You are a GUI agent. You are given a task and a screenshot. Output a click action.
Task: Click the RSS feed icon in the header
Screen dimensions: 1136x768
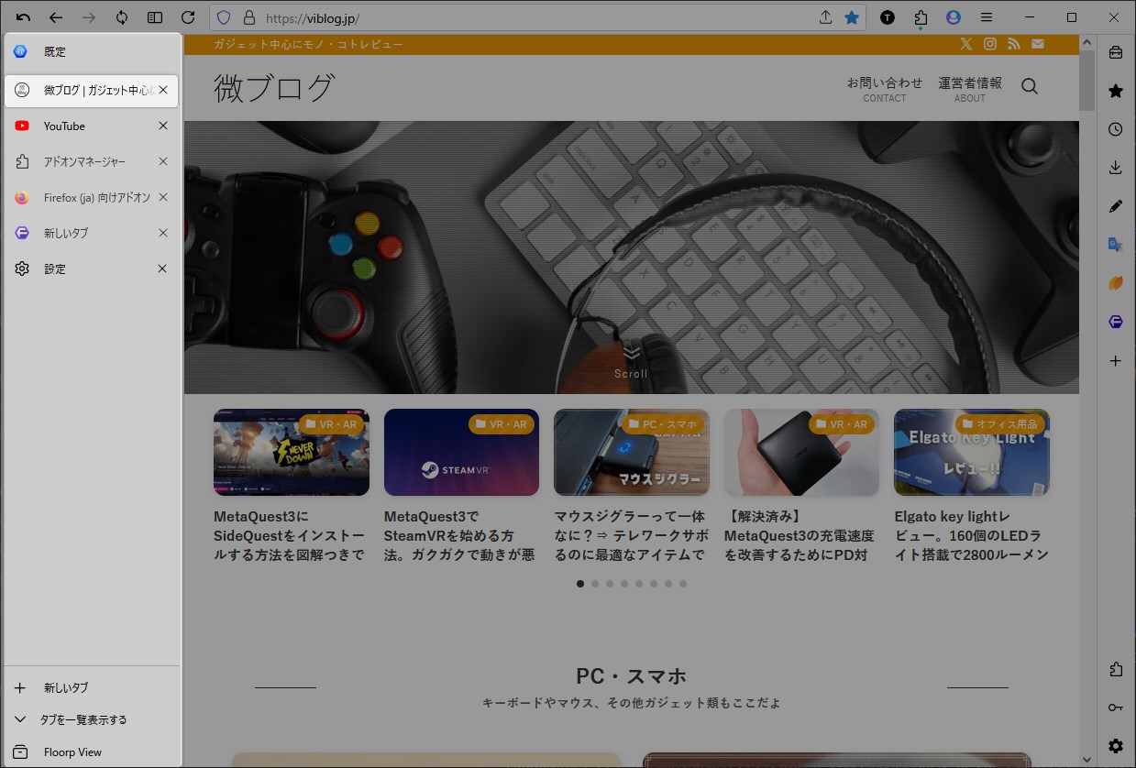point(1014,43)
